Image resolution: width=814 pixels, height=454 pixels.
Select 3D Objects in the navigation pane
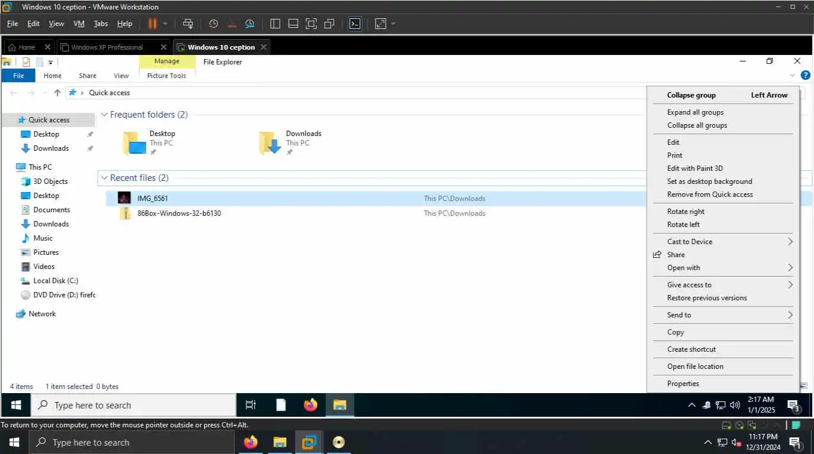pyautogui.click(x=50, y=181)
